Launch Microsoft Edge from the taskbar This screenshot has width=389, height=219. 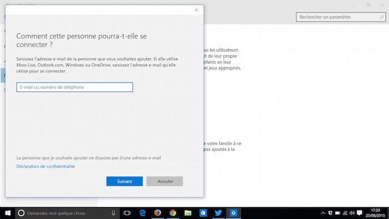click(x=142, y=213)
